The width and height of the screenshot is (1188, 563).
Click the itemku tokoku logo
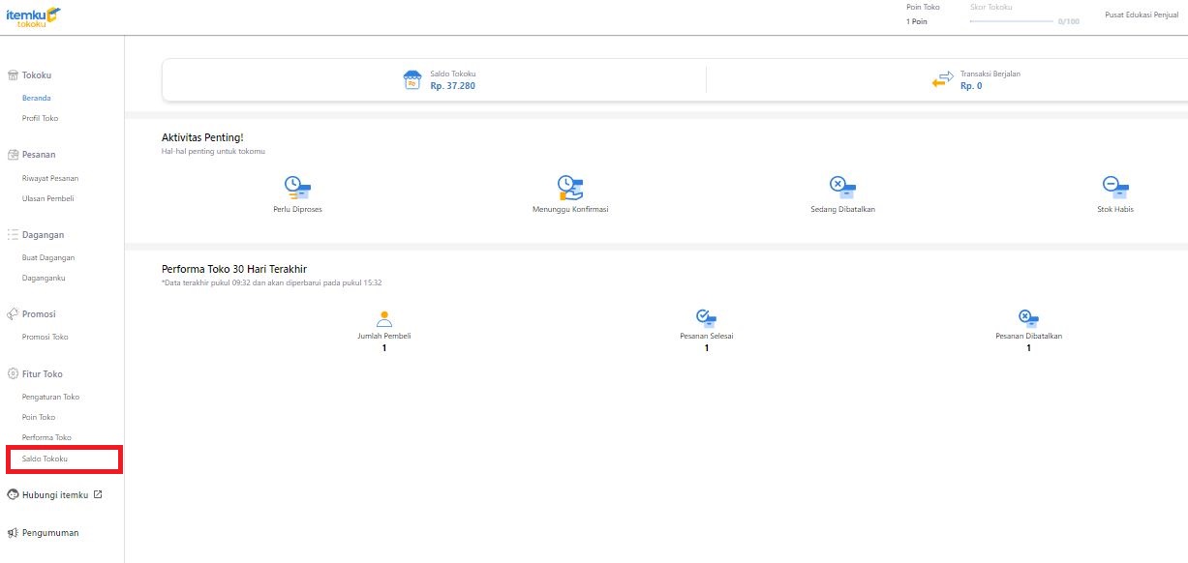[33, 16]
